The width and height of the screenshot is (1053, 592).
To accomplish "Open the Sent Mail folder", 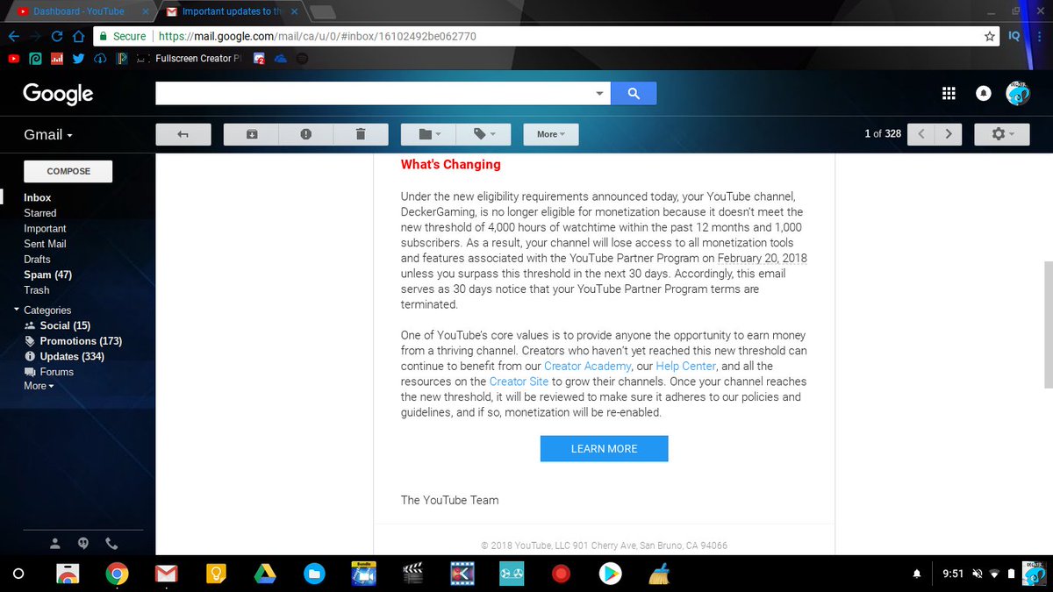I will point(45,244).
